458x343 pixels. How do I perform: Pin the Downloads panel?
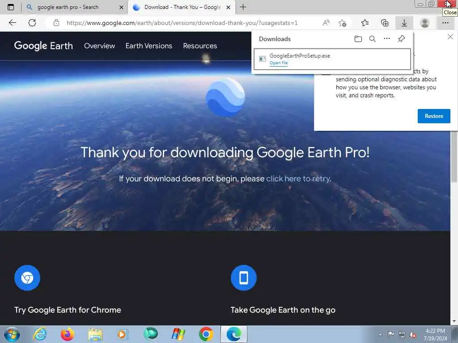click(401, 38)
